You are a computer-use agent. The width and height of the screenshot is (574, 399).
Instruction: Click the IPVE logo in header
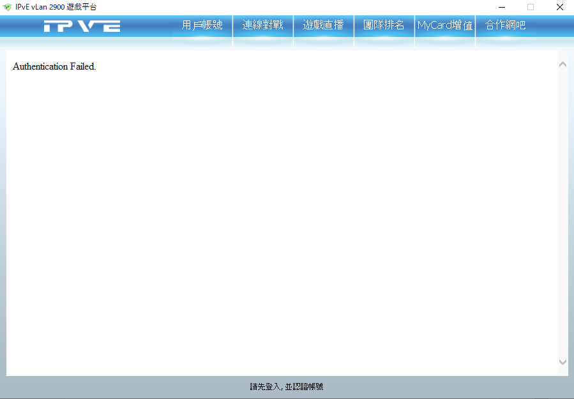82,26
